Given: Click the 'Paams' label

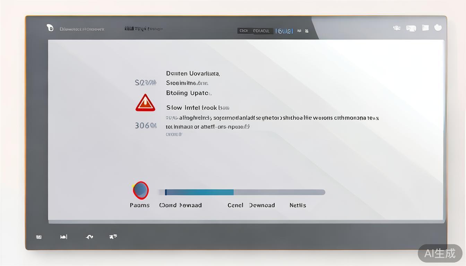Looking at the screenshot, I should click(x=140, y=205).
